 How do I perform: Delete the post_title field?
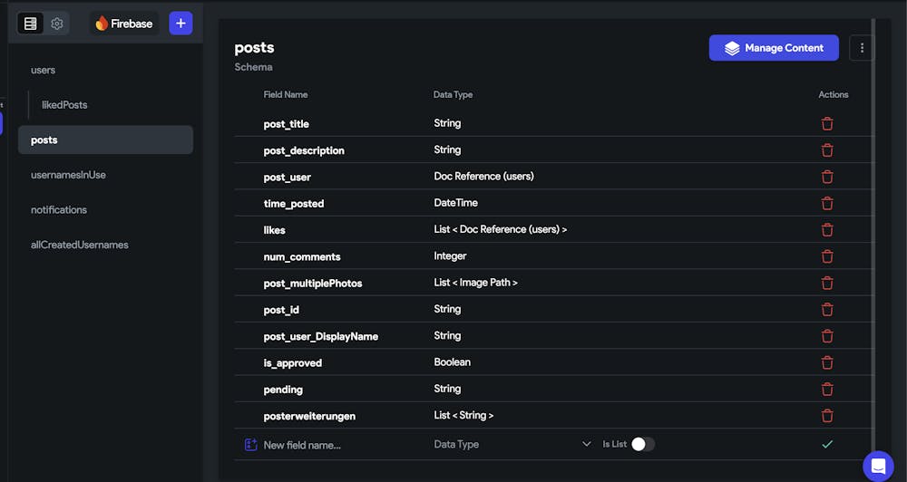[827, 124]
